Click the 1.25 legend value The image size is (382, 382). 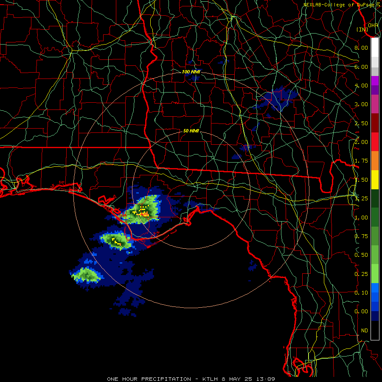point(361,199)
